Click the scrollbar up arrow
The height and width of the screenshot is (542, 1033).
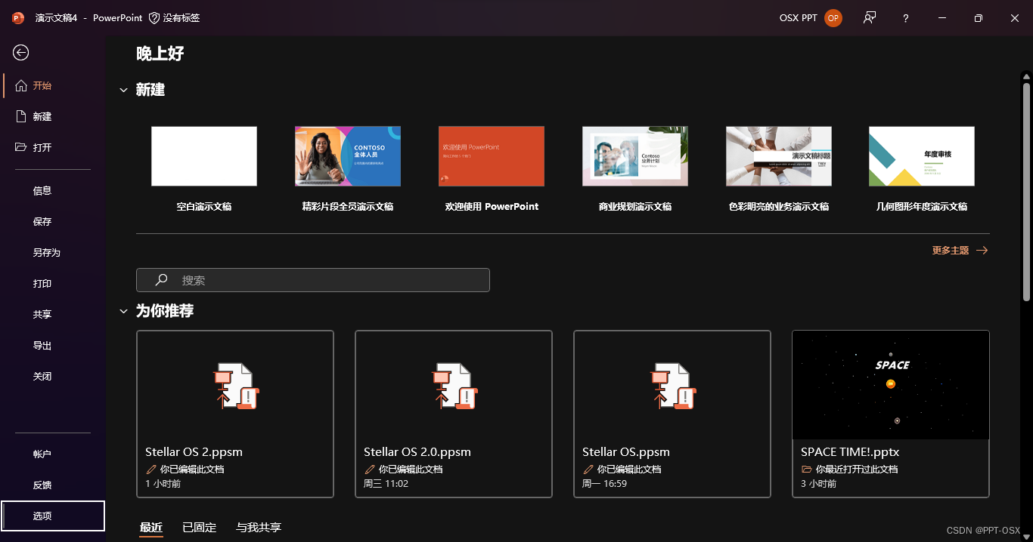(1026, 76)
